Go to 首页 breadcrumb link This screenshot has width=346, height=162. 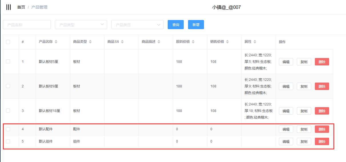pyautogui.click(x=21, y=7)
